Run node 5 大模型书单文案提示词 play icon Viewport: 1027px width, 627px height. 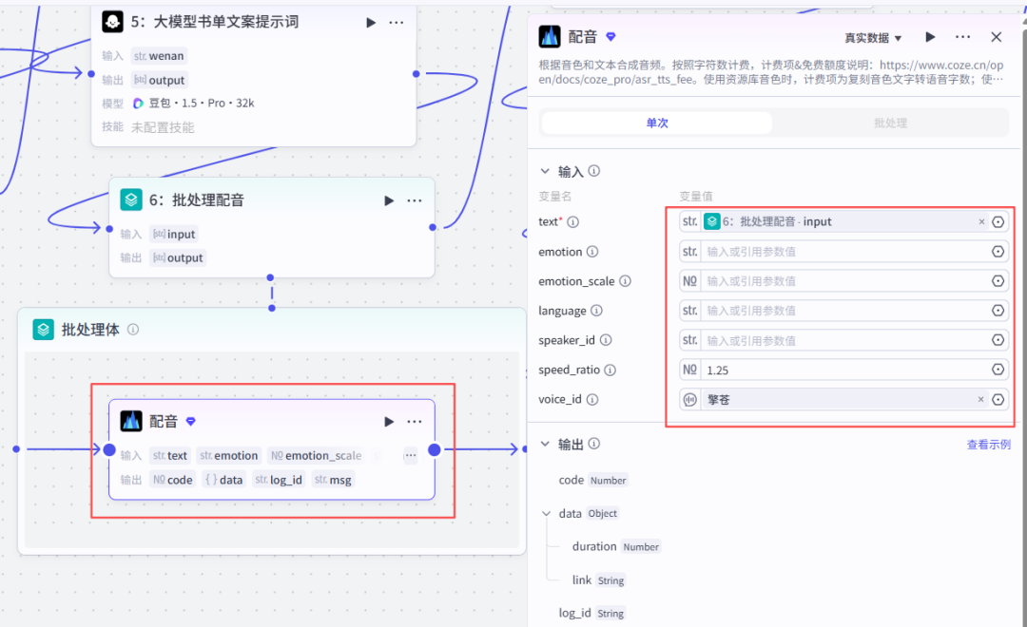(371, 22)
